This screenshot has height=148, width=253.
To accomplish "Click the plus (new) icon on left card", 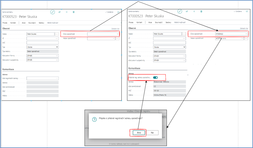I will tap(67, 12).
